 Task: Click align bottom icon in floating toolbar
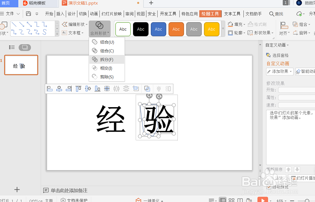[x=97, y=88]
